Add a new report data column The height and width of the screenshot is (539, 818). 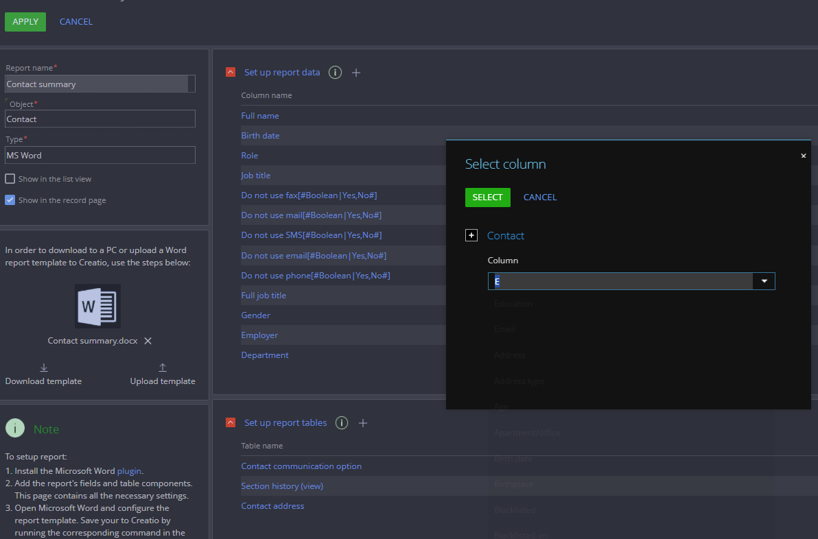click(x=356, y=73)
